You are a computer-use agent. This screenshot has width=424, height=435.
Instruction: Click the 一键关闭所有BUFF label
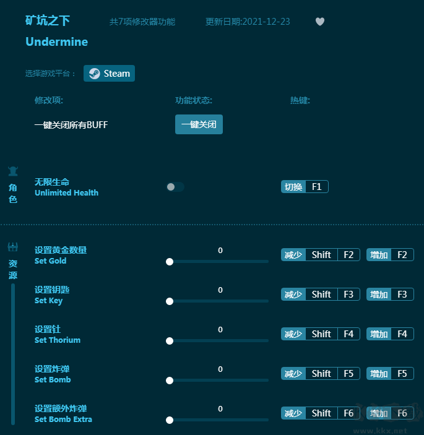(x=71, y=125)
